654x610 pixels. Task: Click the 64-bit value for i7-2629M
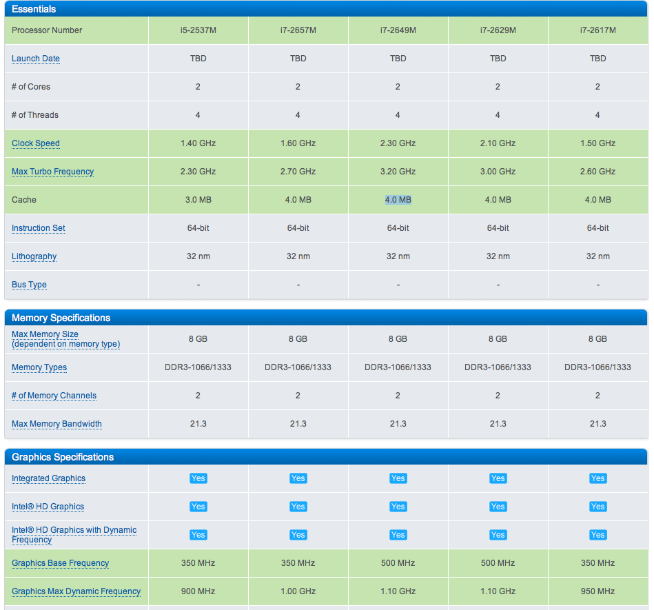click(x=498, y=228)
